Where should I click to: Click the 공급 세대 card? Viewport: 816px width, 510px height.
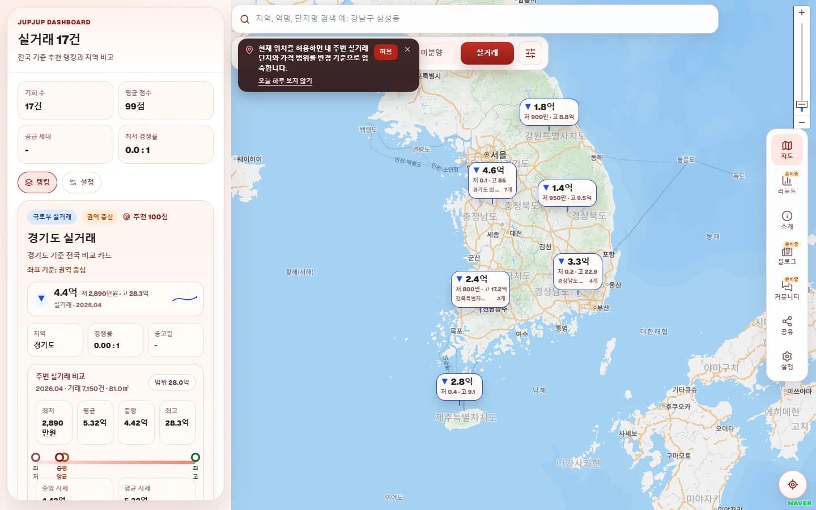(x=65, y=144)
